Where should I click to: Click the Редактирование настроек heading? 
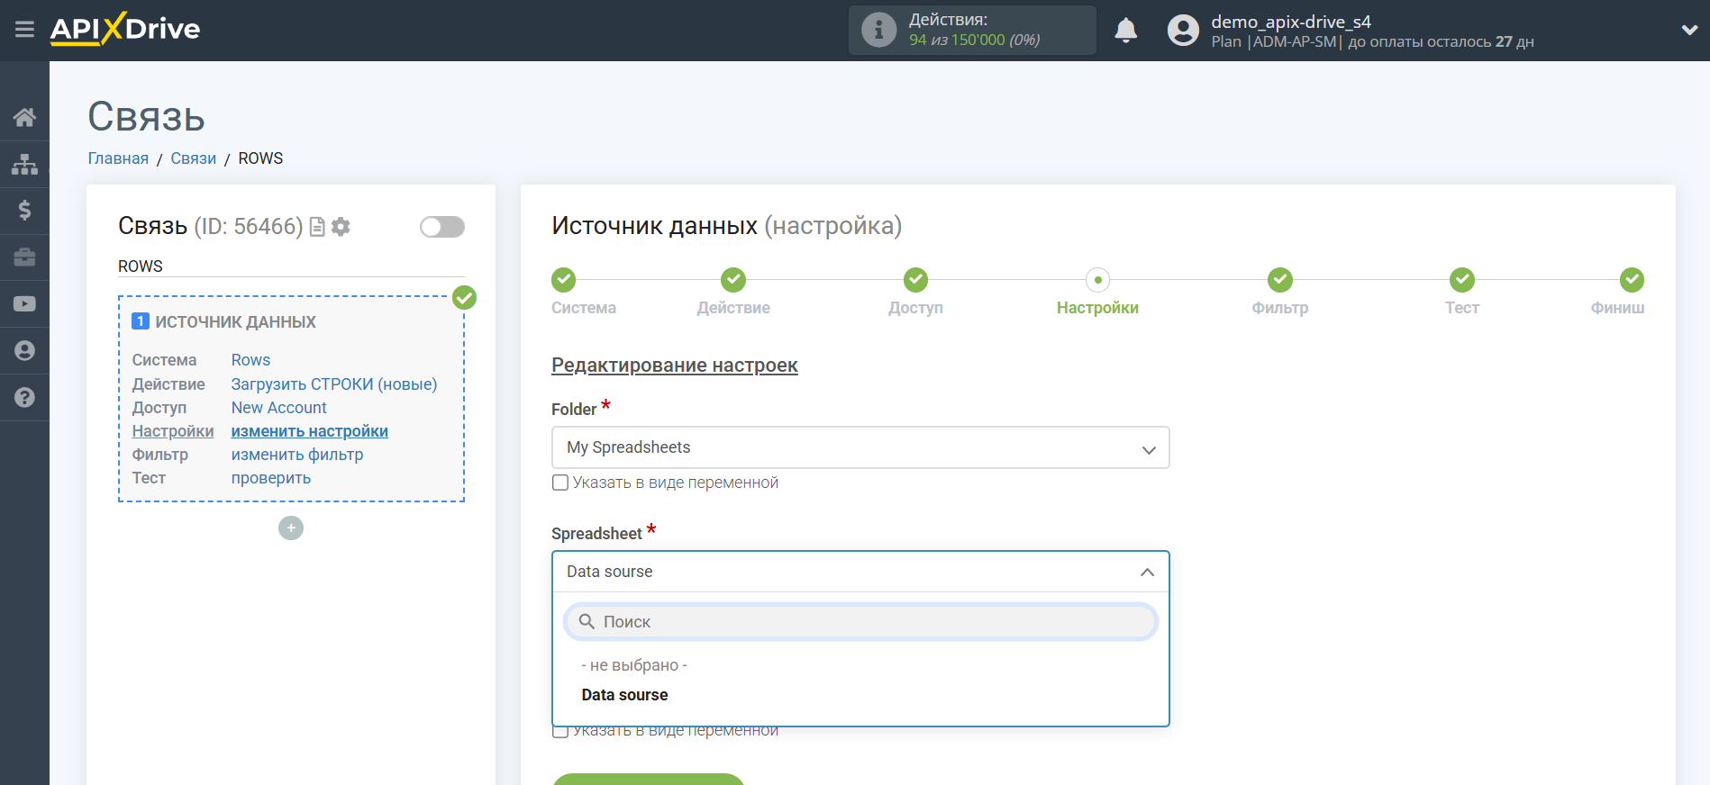click(675, 365)
